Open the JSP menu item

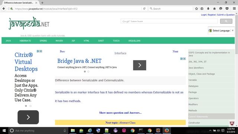[73, 41]
